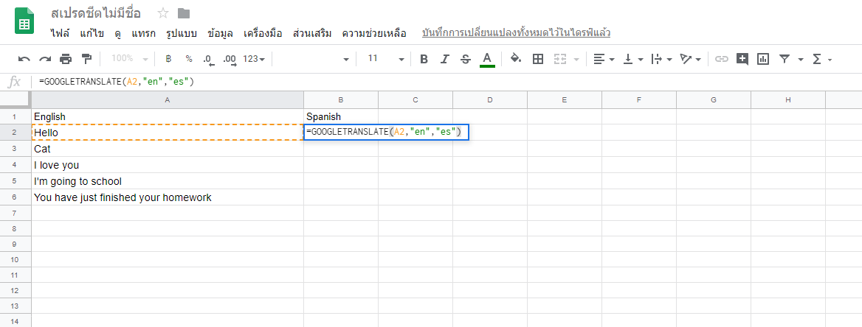Select the "Spanish" header cell

pos(341,116)
